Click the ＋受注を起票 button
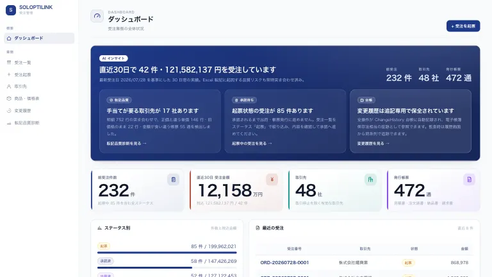This screenshot has width=492, height=277. click(463, 26)
